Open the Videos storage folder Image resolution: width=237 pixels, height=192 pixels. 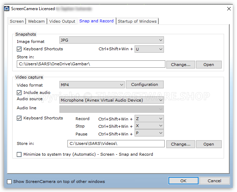pyautogui.click(x=209, y=144)
